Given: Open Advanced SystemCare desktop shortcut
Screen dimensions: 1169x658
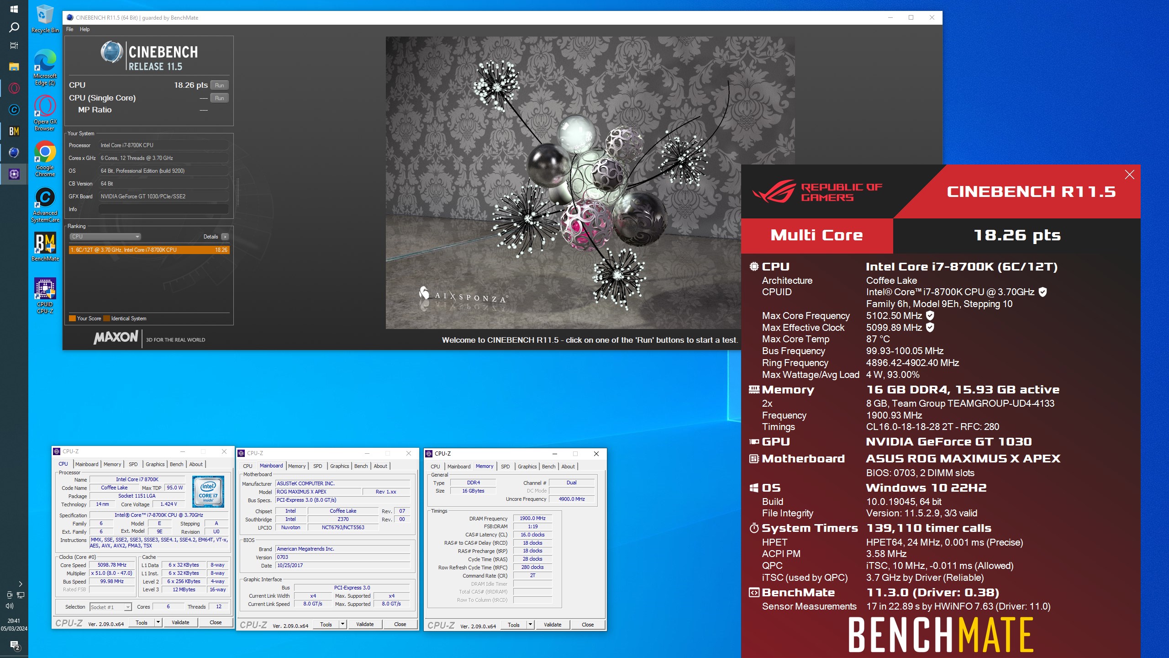Looking at the screenshot, I should (x=45, y=204).
